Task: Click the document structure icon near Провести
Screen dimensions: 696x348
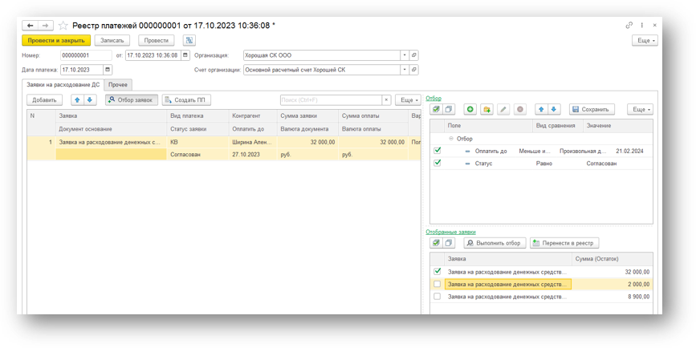Action: point(189,40)
